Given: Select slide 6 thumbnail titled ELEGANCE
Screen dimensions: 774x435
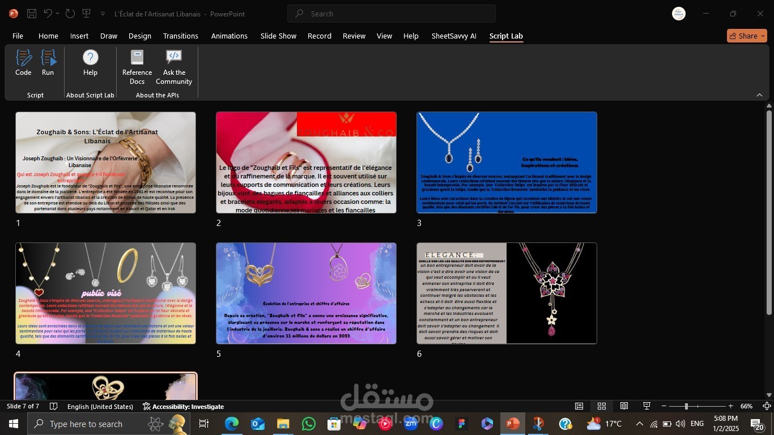Looking at the screenshot, I should point(507,293).
